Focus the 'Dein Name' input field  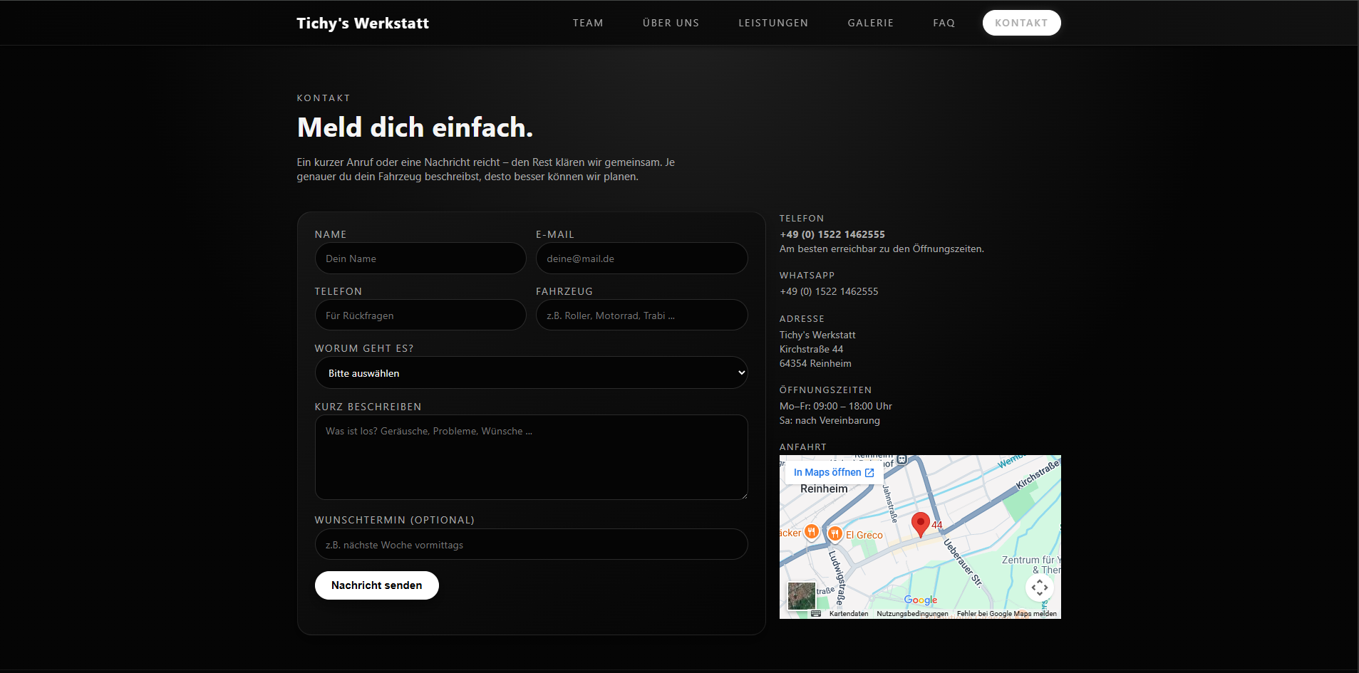tap(420, 259)
